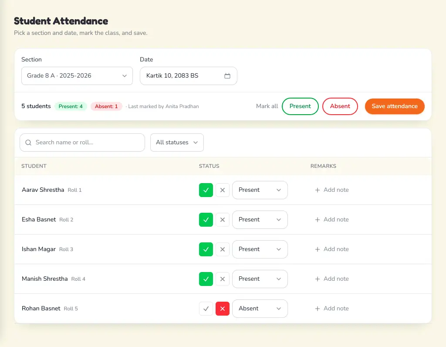This screenshot has width=446, height=347.
Task: Select the name Manish Shrestha
Action: pyautogui.click(x=45, y=279)
